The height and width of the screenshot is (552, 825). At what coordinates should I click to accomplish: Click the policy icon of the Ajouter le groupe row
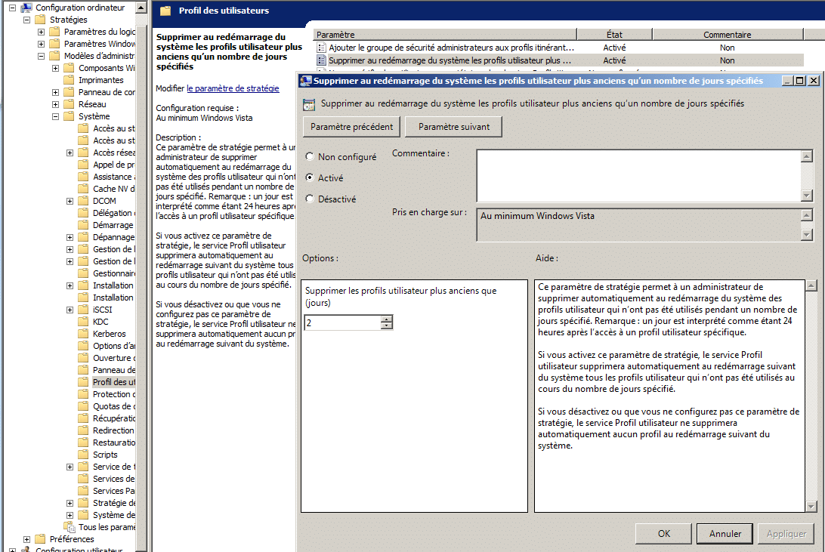point(322,48)
